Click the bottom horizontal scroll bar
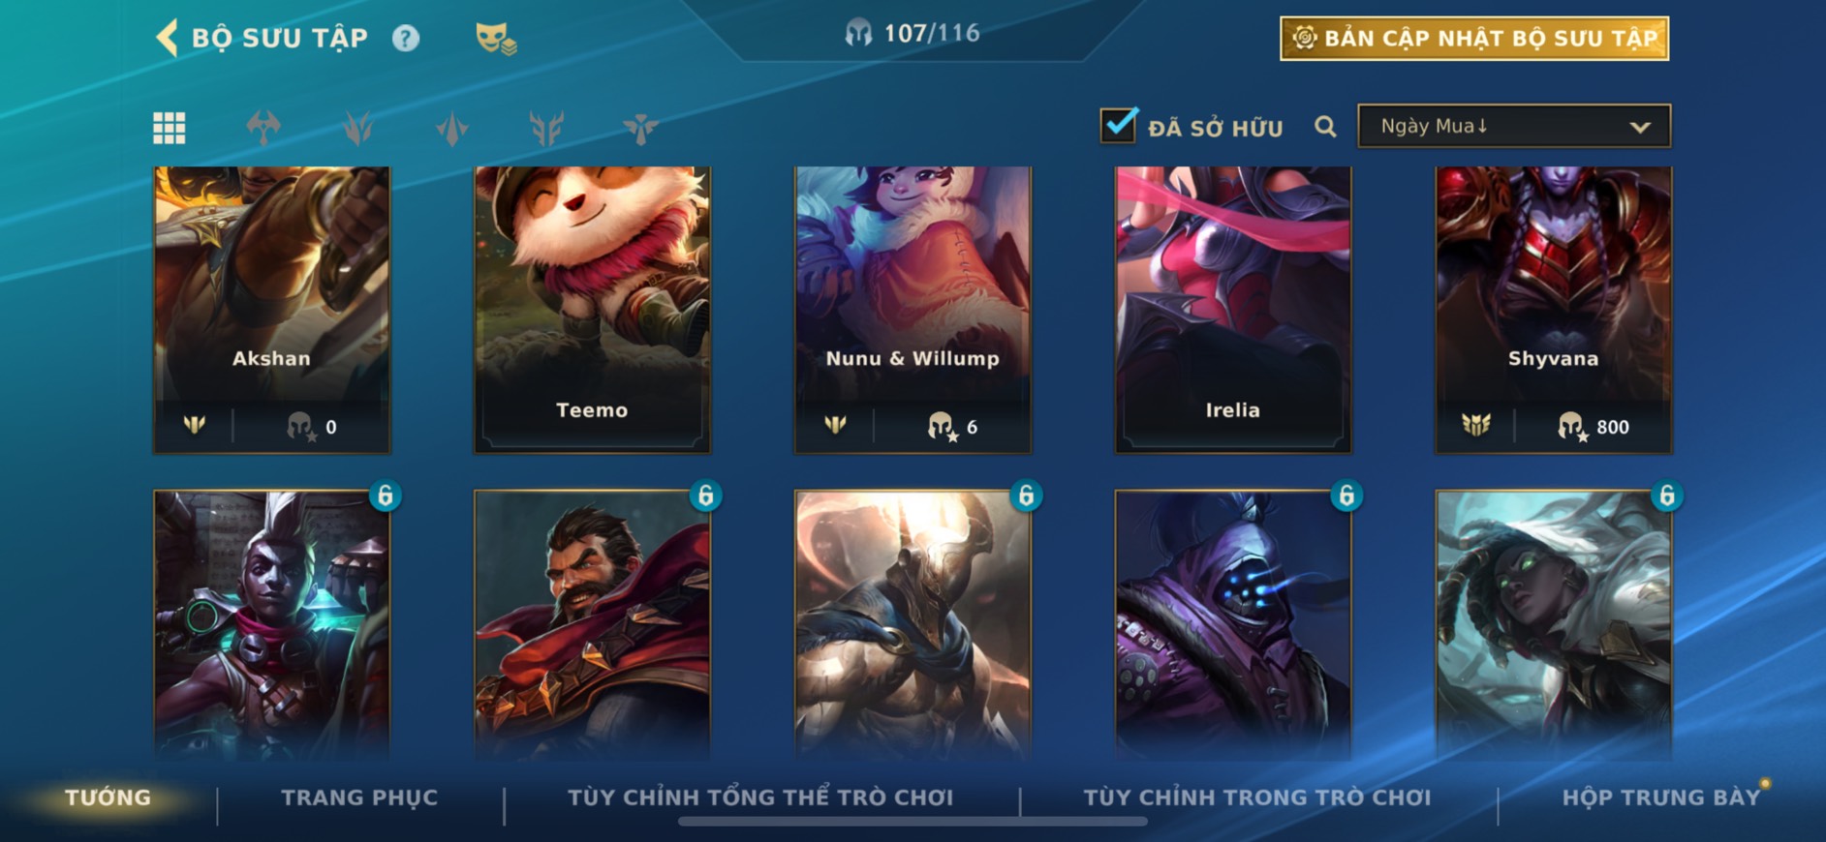This screenshot has width=1826, height=842. [913, 822]
